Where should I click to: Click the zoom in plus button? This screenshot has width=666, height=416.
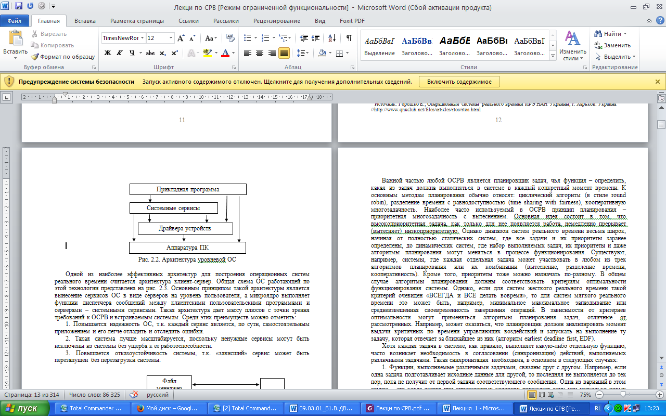pos(659,395)
